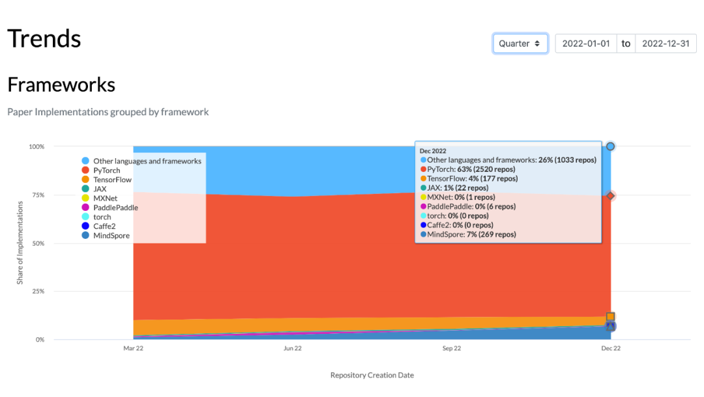
Task: Click the end date field 2022-12-31
Action: pos(666,44)
